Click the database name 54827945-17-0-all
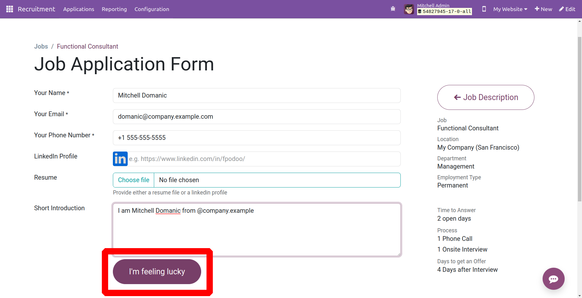582x298 pixels. (x=445, y=12)
